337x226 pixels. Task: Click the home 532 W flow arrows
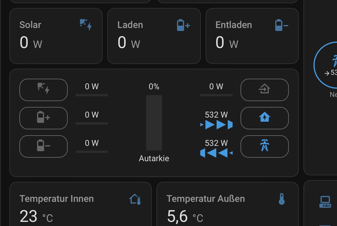tap(216, 125)
